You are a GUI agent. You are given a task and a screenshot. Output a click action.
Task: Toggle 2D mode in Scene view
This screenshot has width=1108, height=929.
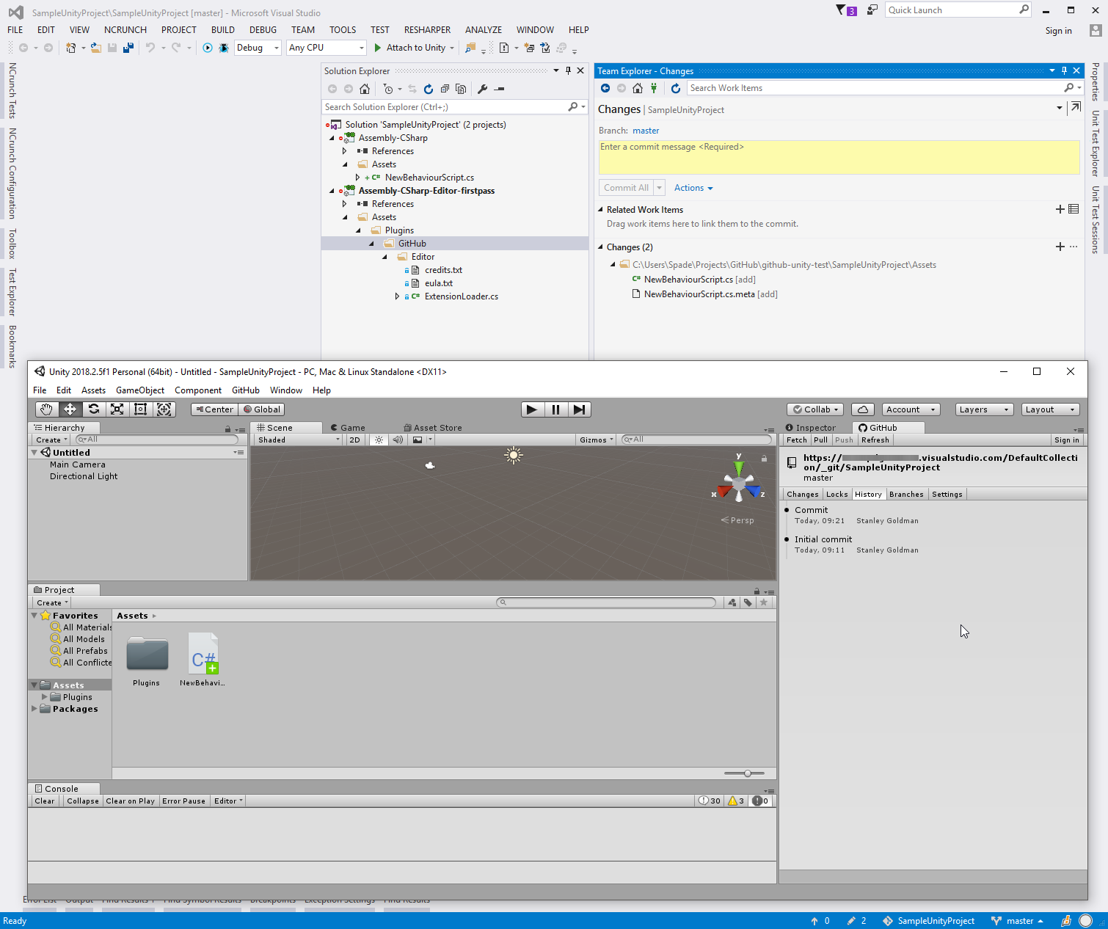355,440
